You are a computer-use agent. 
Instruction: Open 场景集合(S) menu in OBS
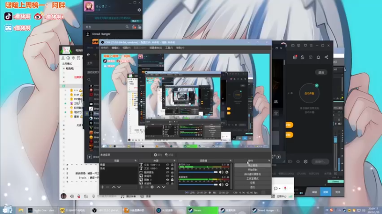point(156,48)
